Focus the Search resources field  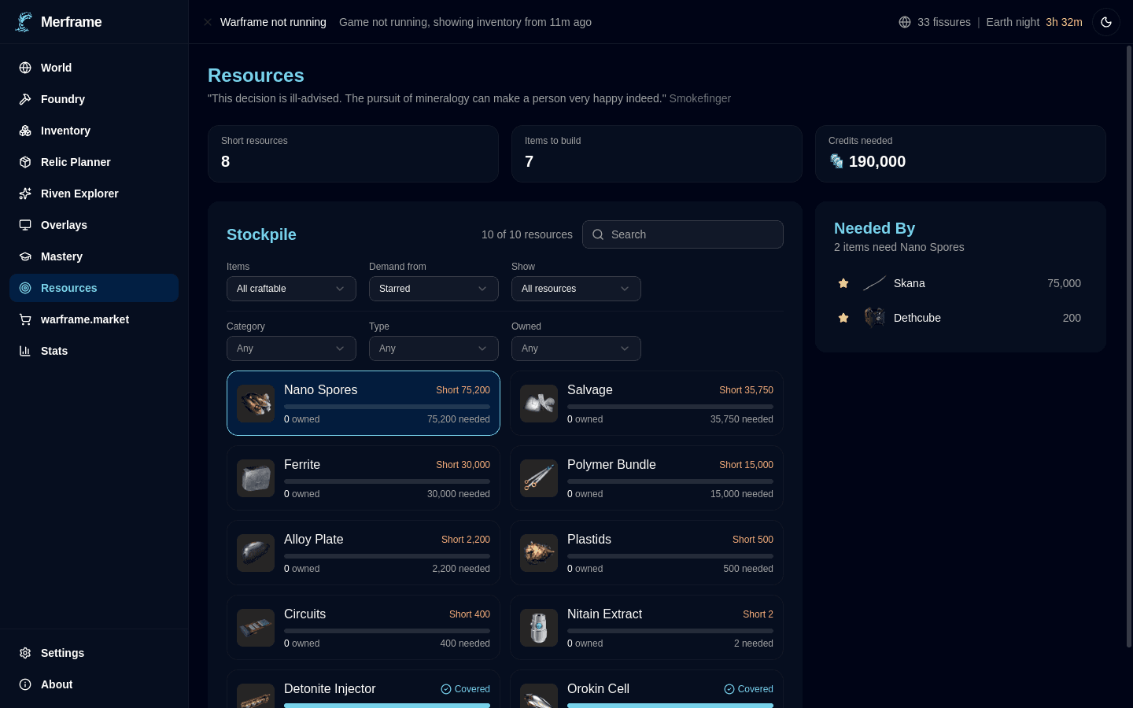click(x=683, y=234)
